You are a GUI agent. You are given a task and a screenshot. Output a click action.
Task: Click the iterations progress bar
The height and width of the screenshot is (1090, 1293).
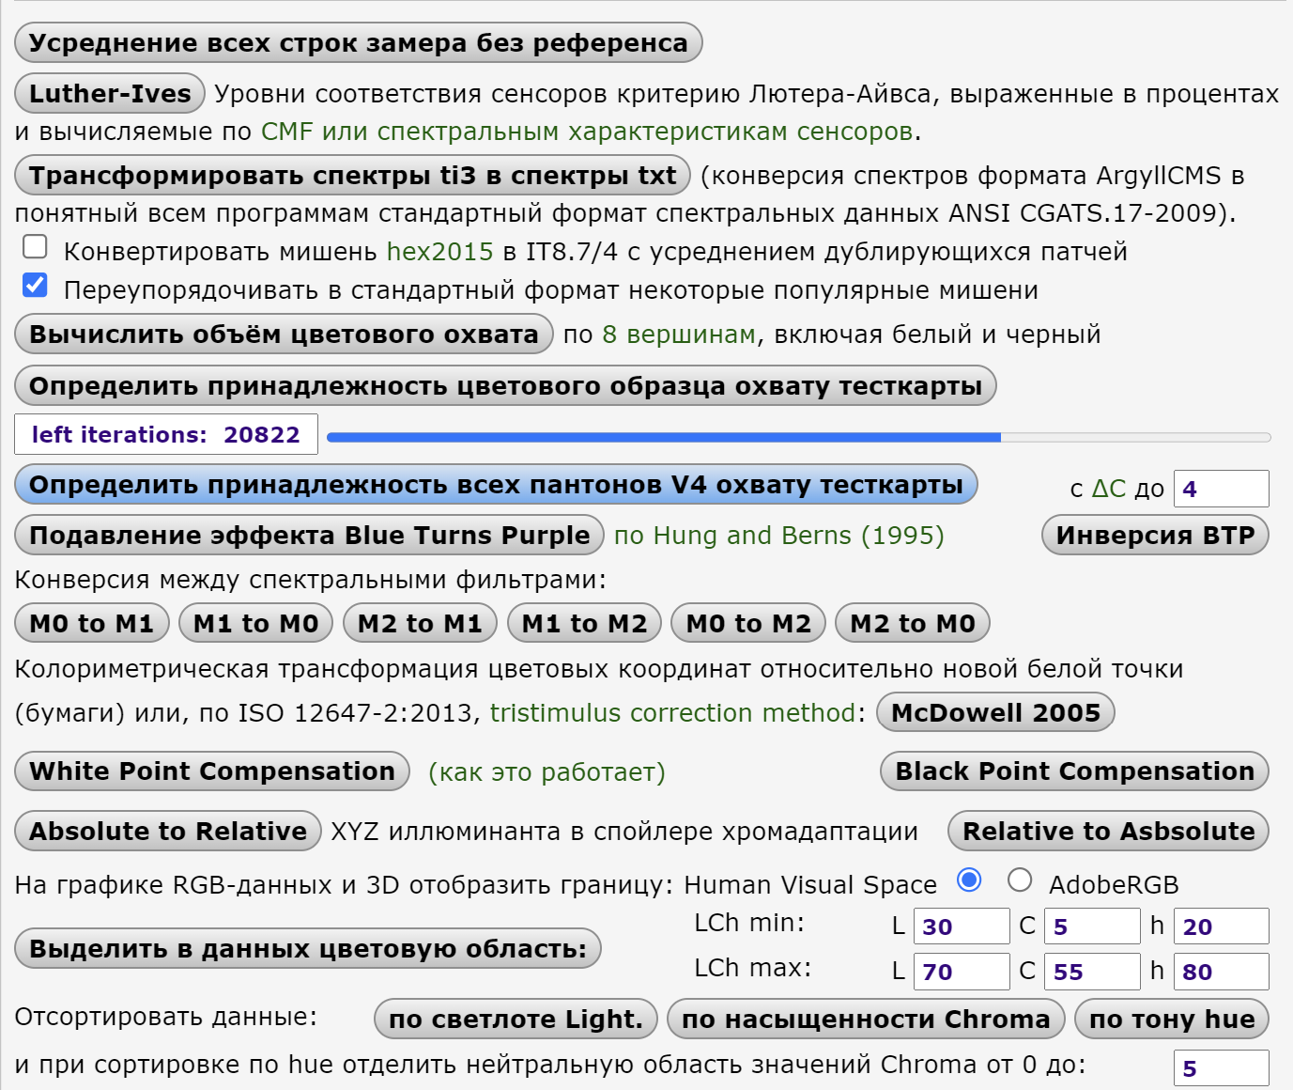click(x=798, y=437)
